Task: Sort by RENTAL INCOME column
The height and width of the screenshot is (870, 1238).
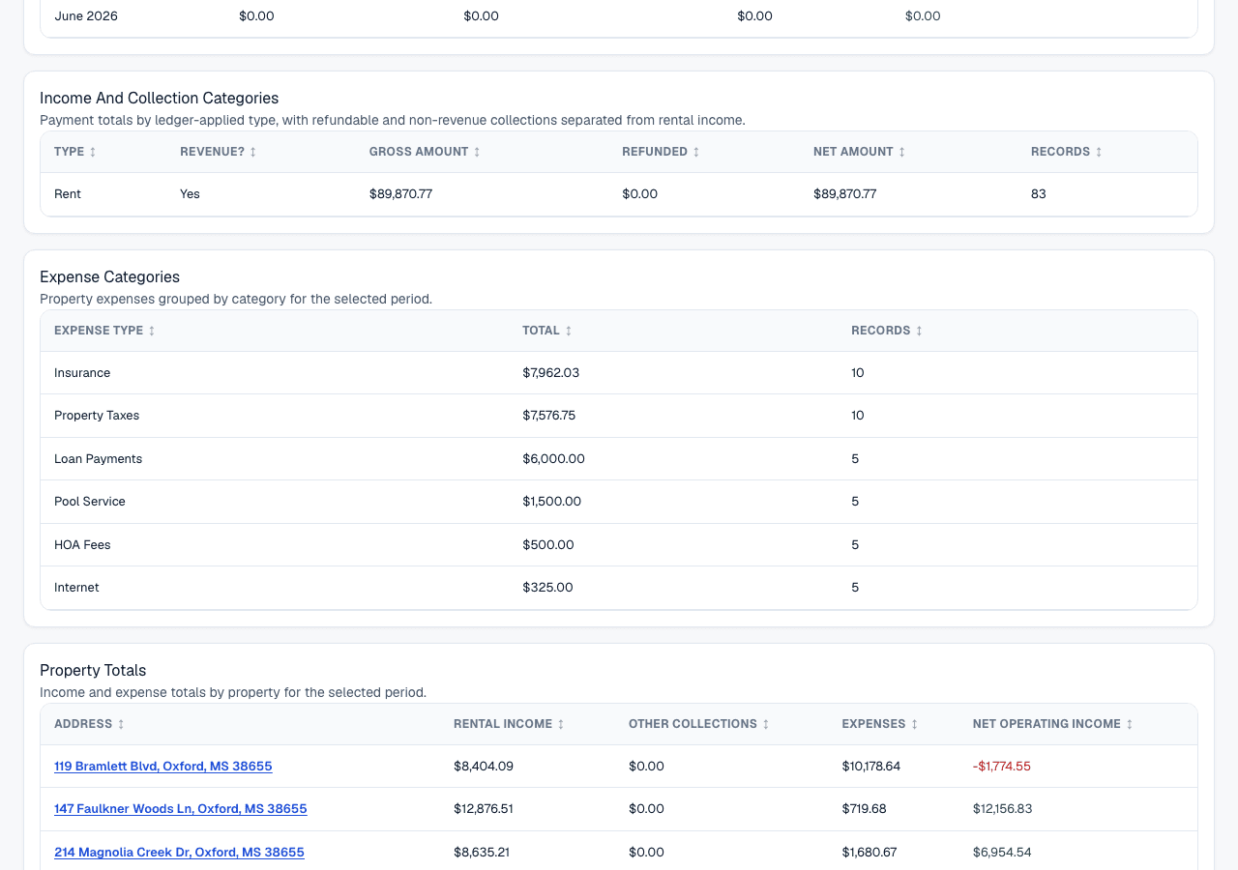Action: pos(509,724)
